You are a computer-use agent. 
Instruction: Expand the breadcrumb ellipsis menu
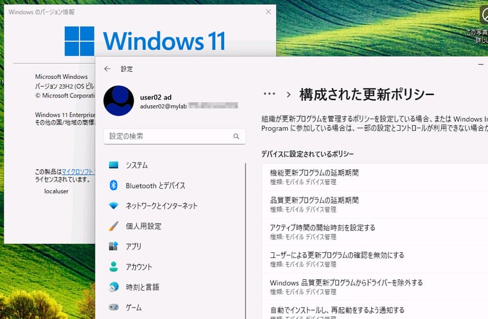click(x=269, y=94)
